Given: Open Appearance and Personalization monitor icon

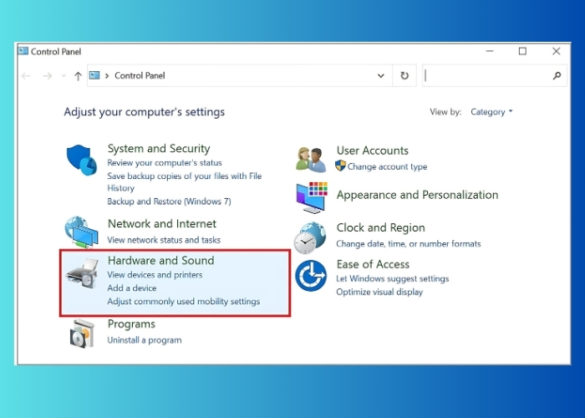Looking at the screenshot, I should click(x=311, y=197).
